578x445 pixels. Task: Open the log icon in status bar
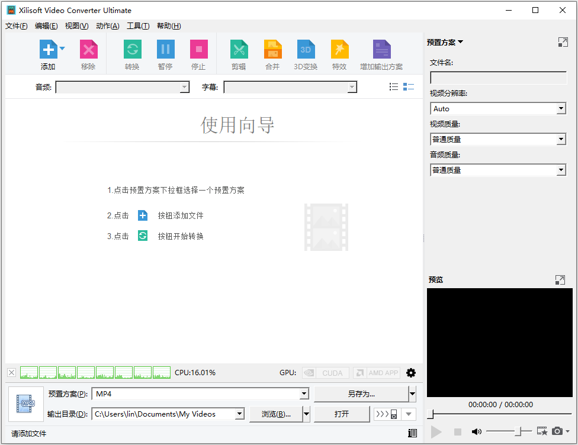click(413, 433)
